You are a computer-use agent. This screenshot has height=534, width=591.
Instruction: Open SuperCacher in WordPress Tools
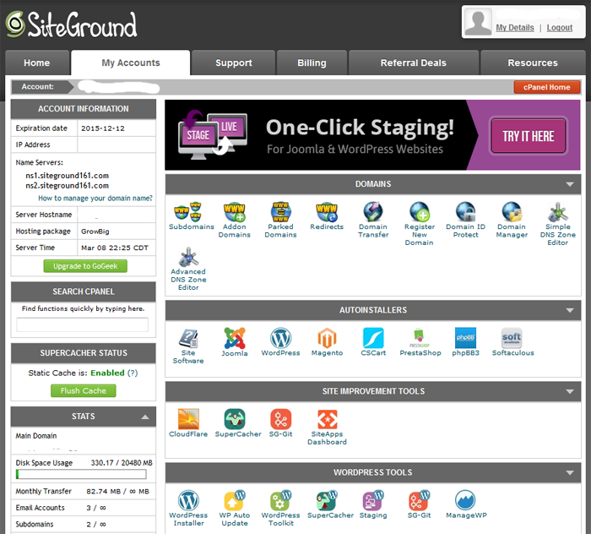[330, 504]
